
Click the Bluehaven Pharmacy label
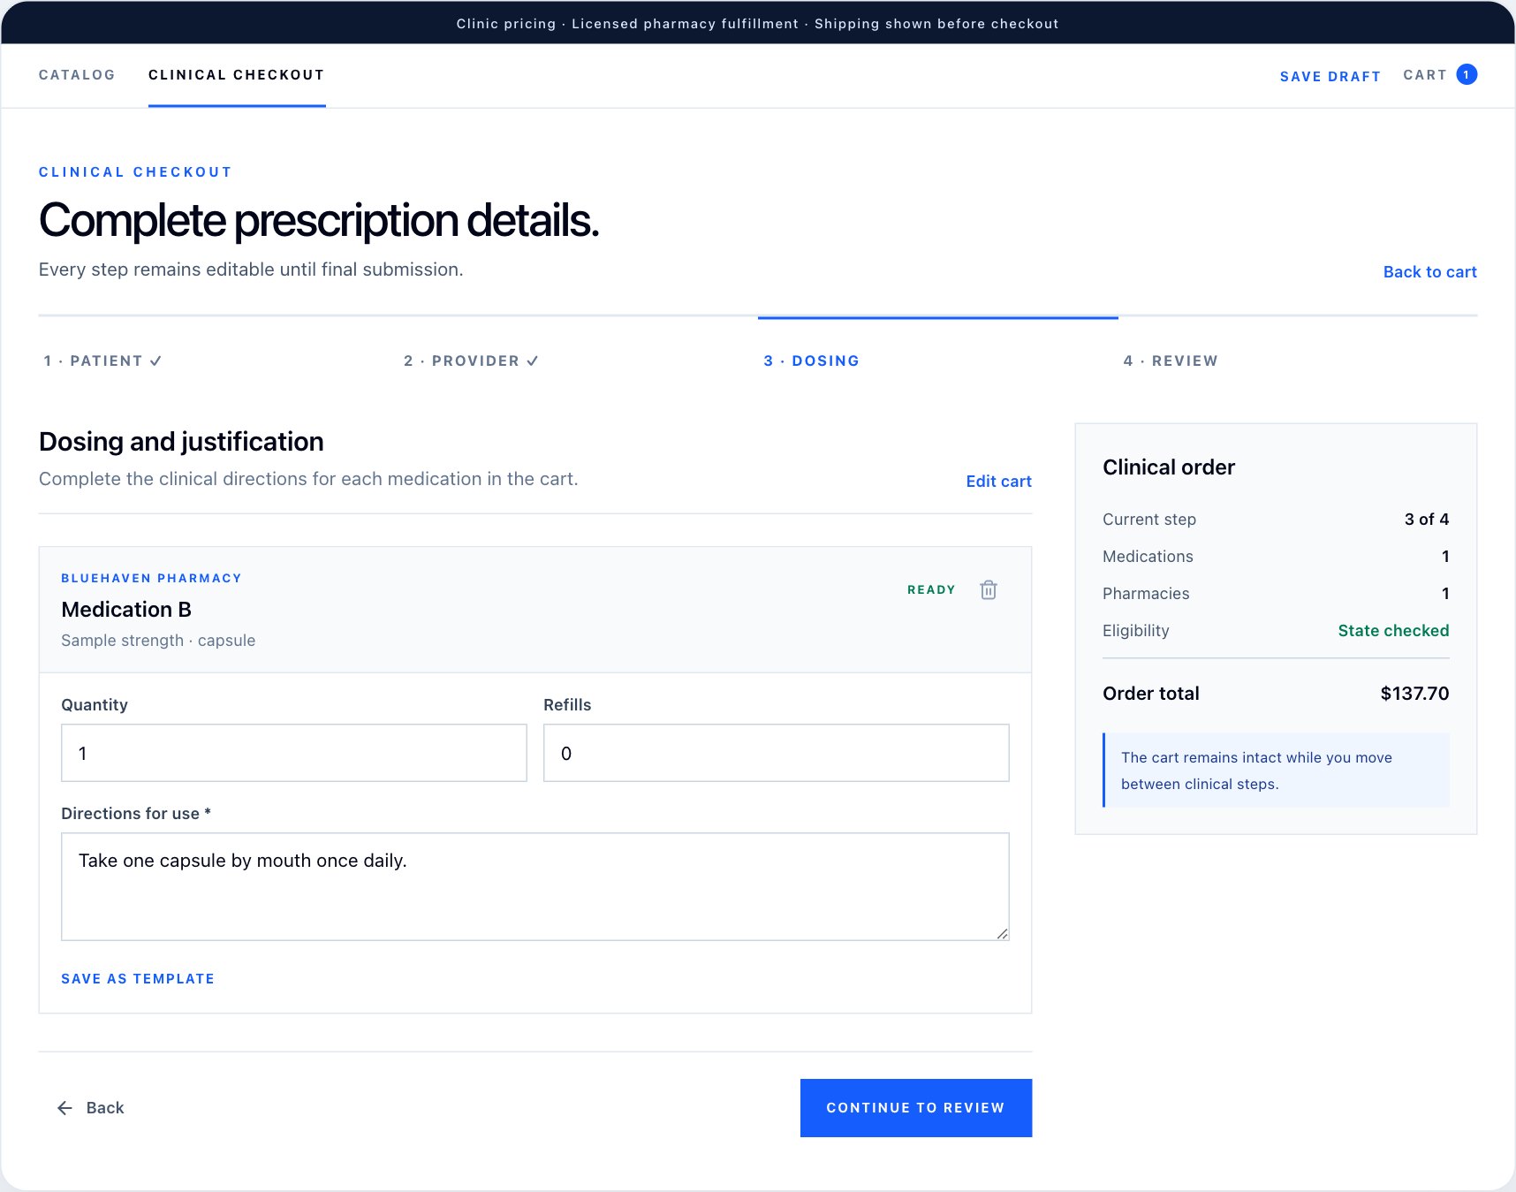151,578
